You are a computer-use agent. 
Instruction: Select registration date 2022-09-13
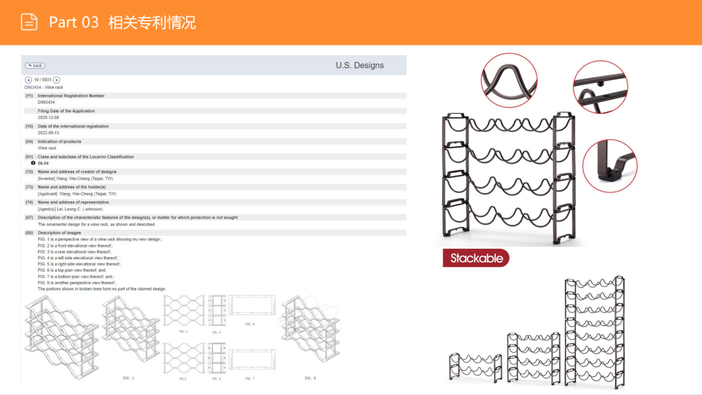tap(48, 133)
